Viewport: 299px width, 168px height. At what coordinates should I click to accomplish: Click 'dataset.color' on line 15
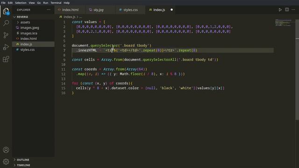pyautogui.click(x=125, y=88)
